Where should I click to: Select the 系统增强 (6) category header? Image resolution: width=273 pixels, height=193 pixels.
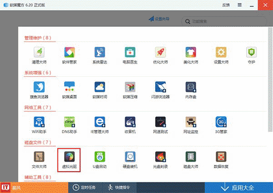38,73
